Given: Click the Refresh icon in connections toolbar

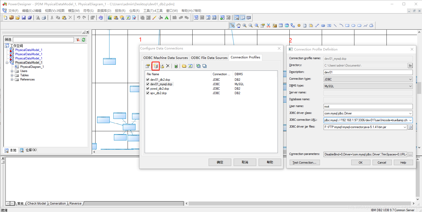Looking at the screenshot, I should 190,66.
